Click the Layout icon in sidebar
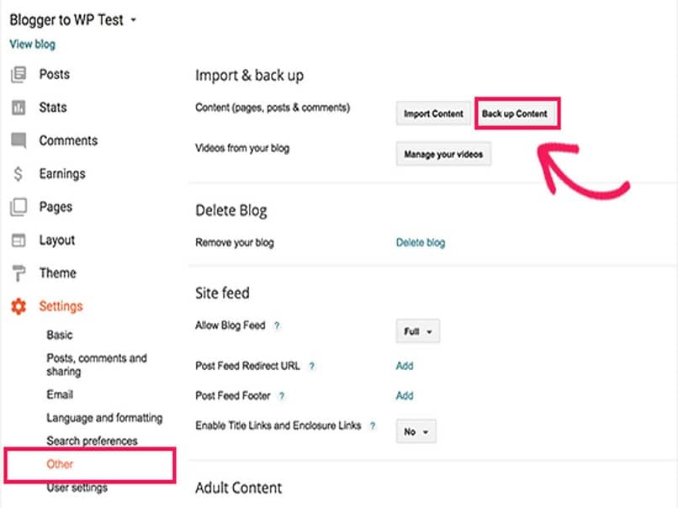Image resolution: width=678 pixels, height=508 pixels. [18, 241]
